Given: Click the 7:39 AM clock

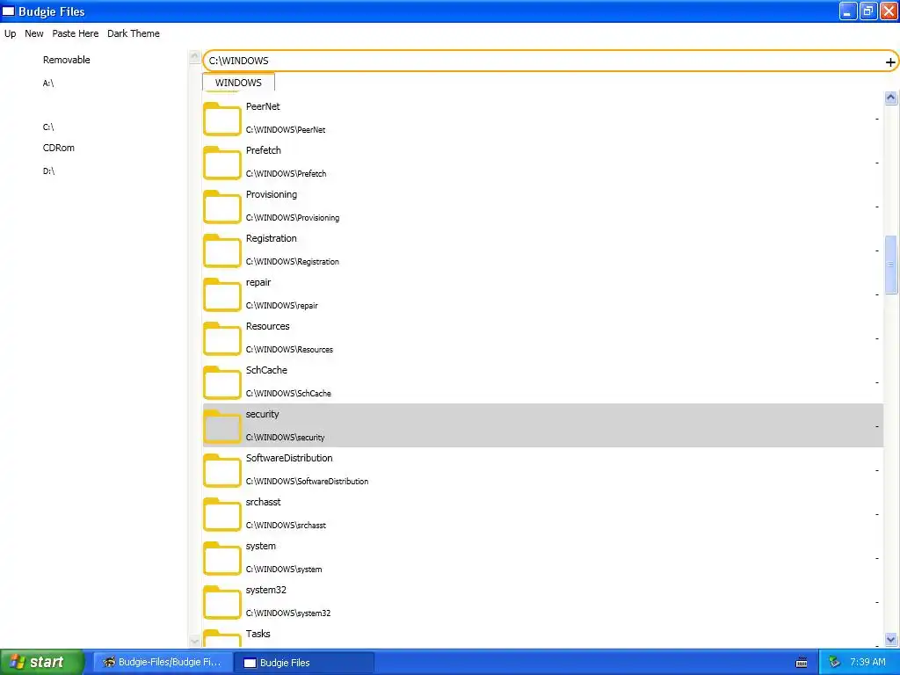Looking at the screenshot, I should tap(867, 663).
